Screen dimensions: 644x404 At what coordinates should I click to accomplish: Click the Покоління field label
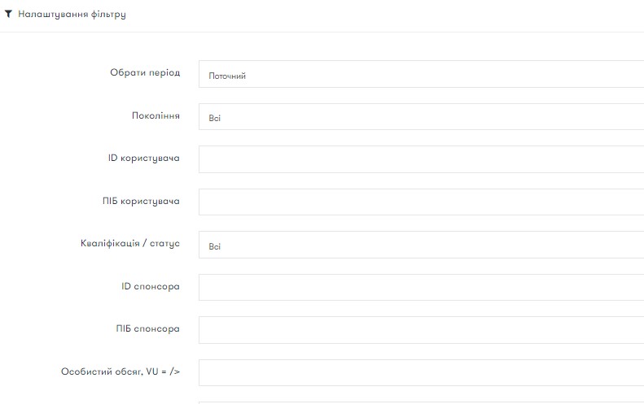[156, 115]
